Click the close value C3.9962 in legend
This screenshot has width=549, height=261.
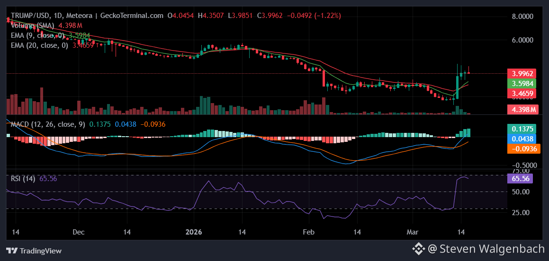(270, 16)
